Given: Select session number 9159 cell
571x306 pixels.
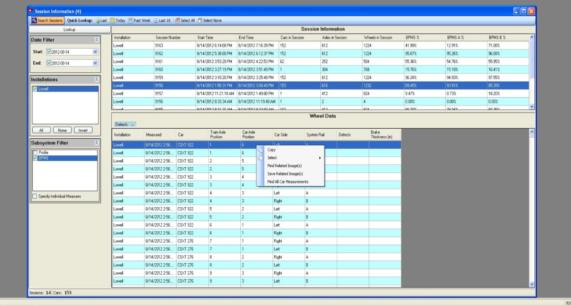Looking at the screenshot, I should tap(174, 77).
